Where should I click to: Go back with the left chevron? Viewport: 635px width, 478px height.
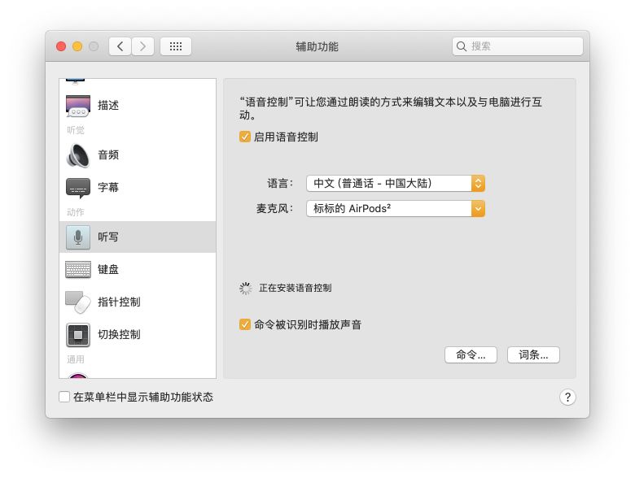pos(120,46)
